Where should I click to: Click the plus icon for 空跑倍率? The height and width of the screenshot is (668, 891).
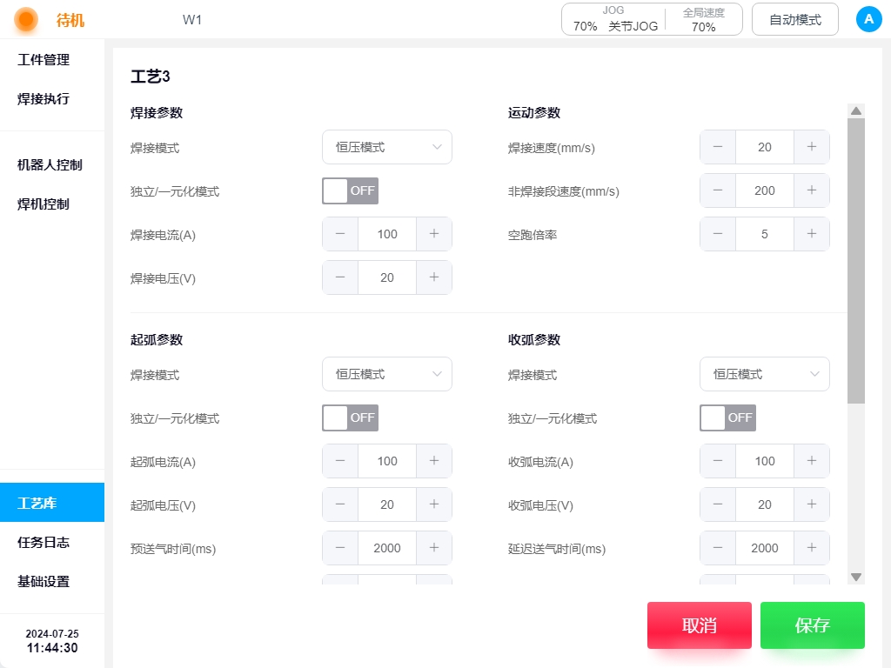[x=812, y=234]
